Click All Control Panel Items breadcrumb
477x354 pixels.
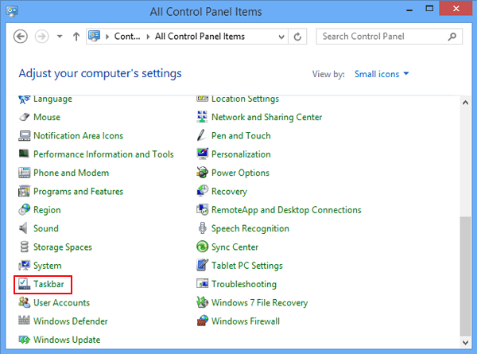coord(200,37)
